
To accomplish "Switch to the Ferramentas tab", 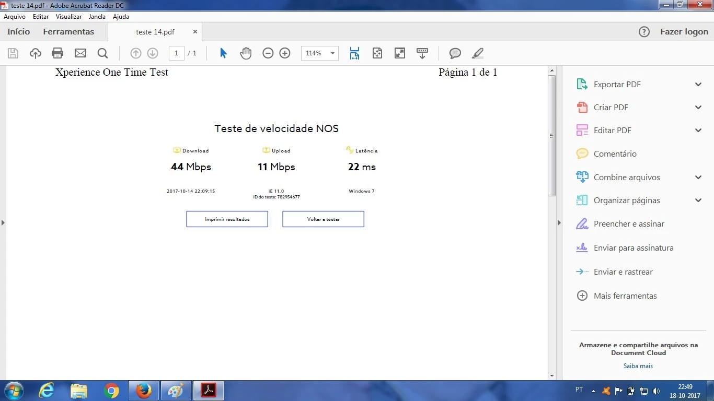I will (68, 32).
